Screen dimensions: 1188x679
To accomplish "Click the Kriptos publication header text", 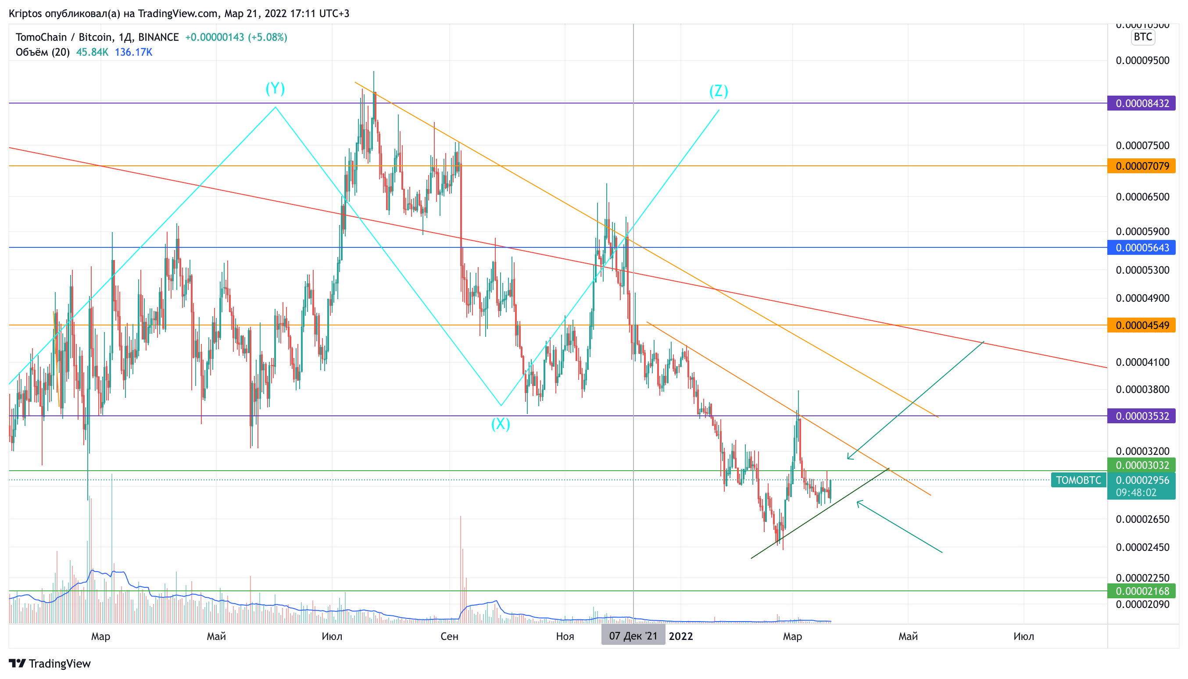I will click(x=179, y=14).
